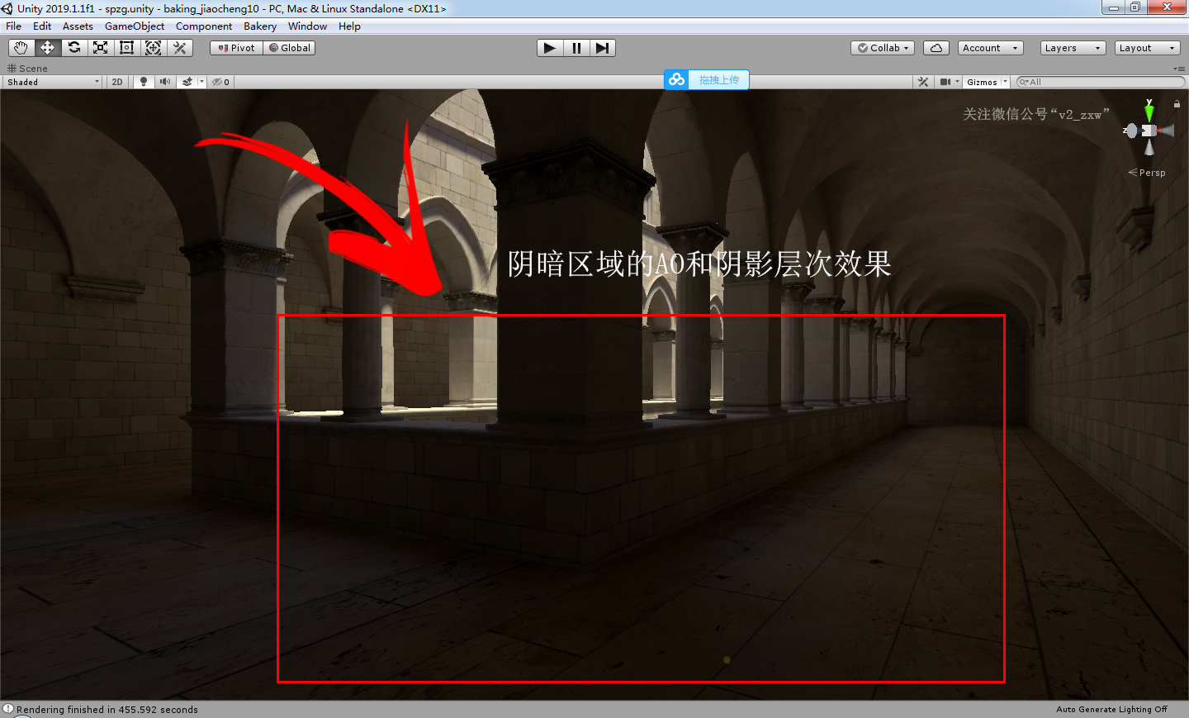The width and height of the screenshot is (1189, 718).
Task: Click the status bar info icon
Action: pyautogui.click(x=8, y=709)
